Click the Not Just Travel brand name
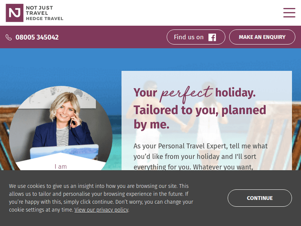Image resolution: width=301 pixels, height=226 pixels. pyautogui.click(x=39, y=10)
